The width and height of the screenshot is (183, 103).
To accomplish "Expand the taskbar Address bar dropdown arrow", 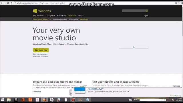I will coord(162,100).
